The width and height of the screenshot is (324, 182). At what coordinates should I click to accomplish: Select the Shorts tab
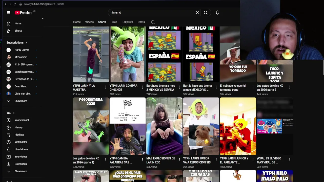(102, 22)
